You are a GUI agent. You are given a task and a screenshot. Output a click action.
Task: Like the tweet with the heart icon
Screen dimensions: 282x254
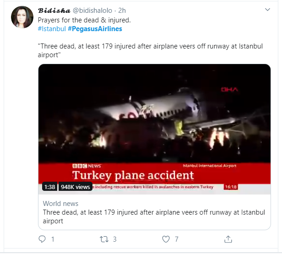pos(166,239)
